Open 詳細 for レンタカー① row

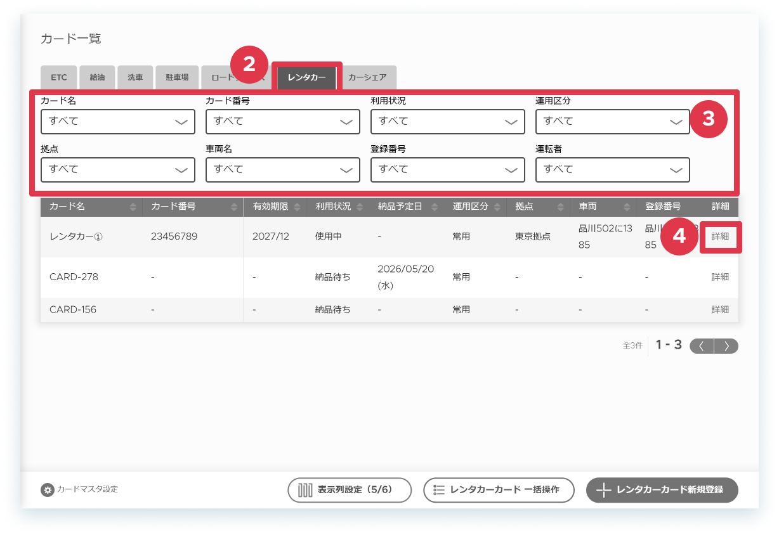coord(720,236)
